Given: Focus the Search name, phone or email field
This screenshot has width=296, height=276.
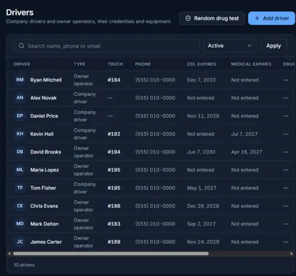Looking at the screenshot, I should point(107,46).
